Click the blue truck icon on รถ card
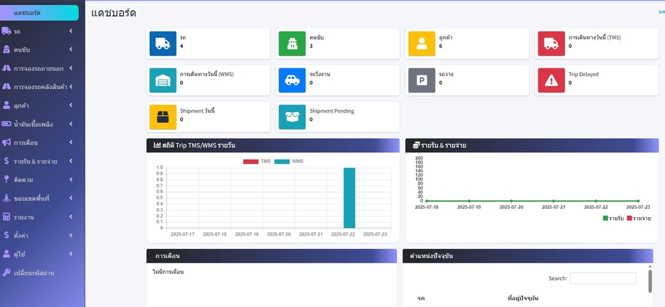 (163, 43)
